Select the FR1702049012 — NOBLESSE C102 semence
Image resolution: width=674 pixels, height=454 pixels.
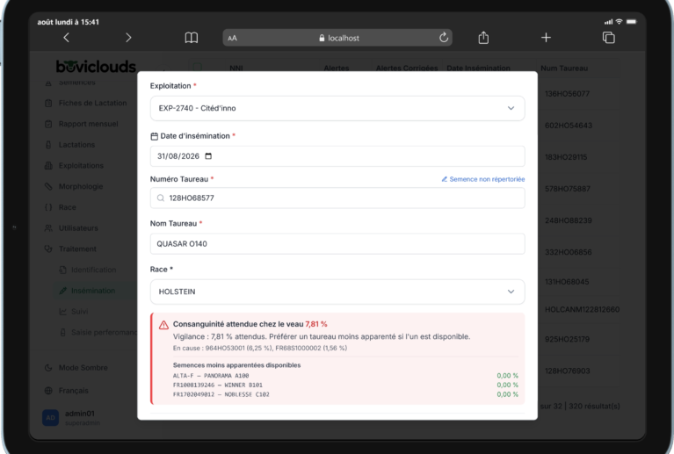click(345, 394)
